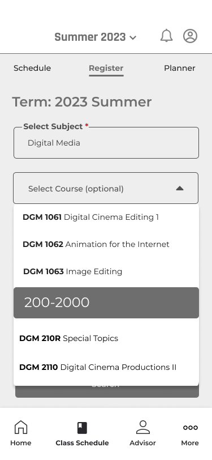The width and height of the screenshot is (212, 460).
Task: Choose DGM 210R Special Topics
Action: (x=106, y=338)
